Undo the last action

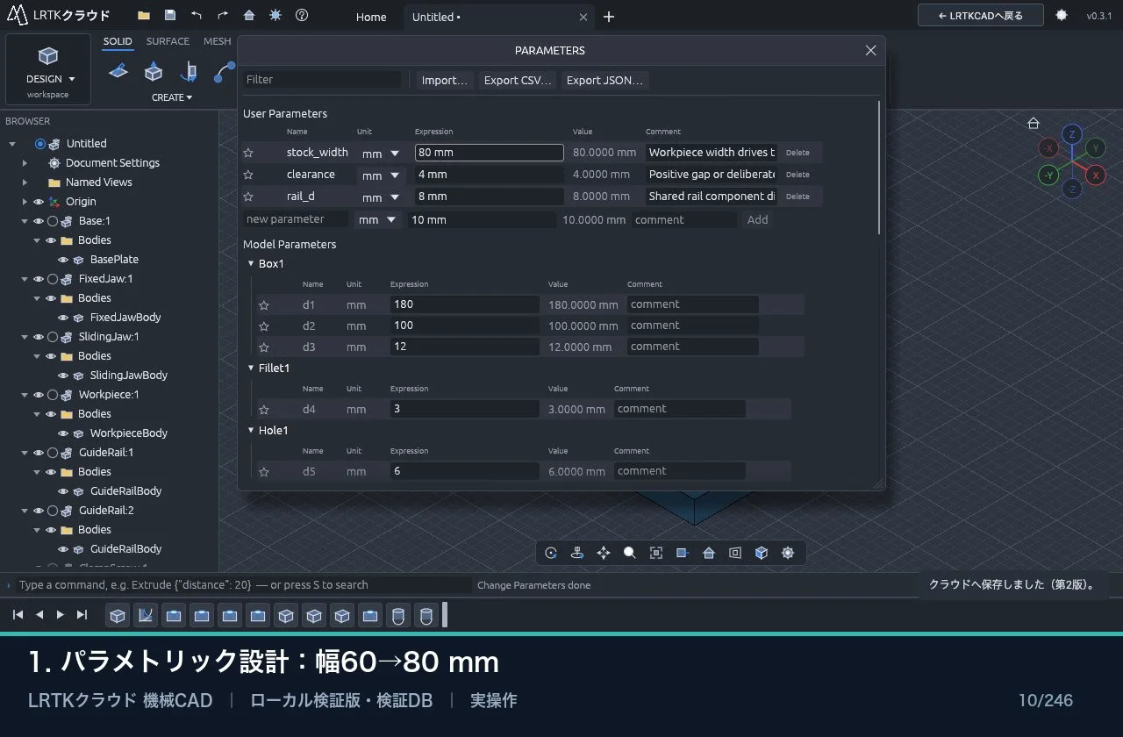click(197, 16)
